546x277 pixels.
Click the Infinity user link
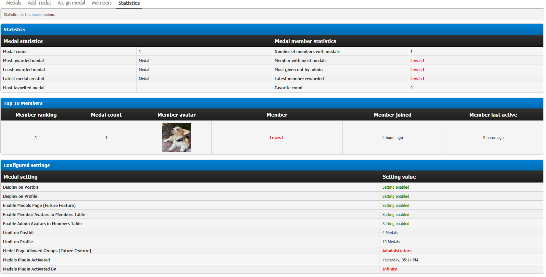(389, 269)
